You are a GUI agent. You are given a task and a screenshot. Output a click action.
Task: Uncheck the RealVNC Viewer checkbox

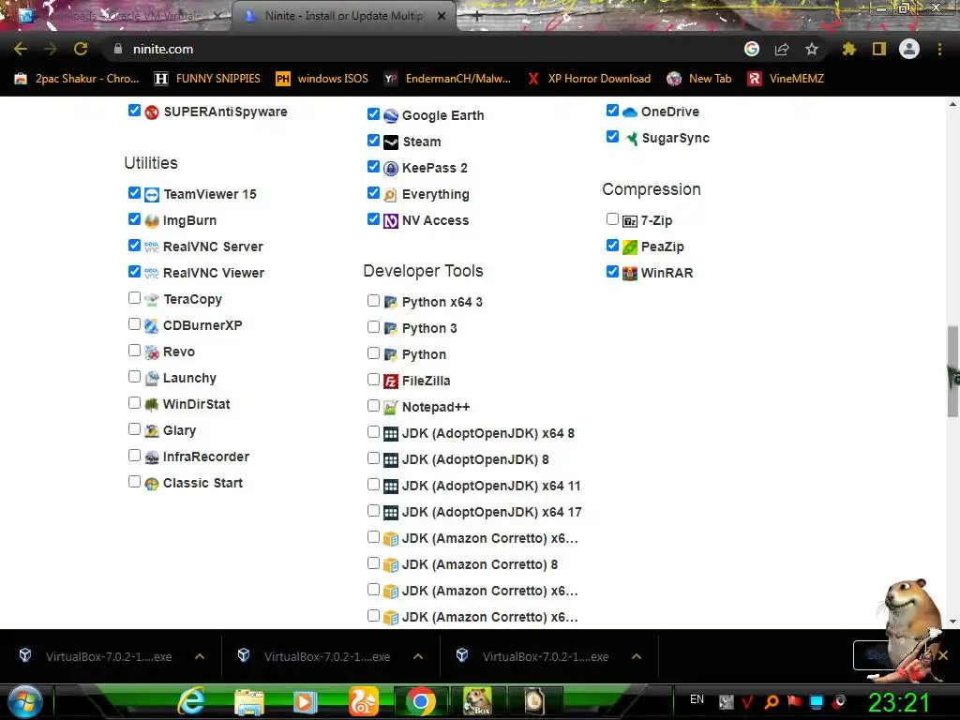click(x=135, y=271)
